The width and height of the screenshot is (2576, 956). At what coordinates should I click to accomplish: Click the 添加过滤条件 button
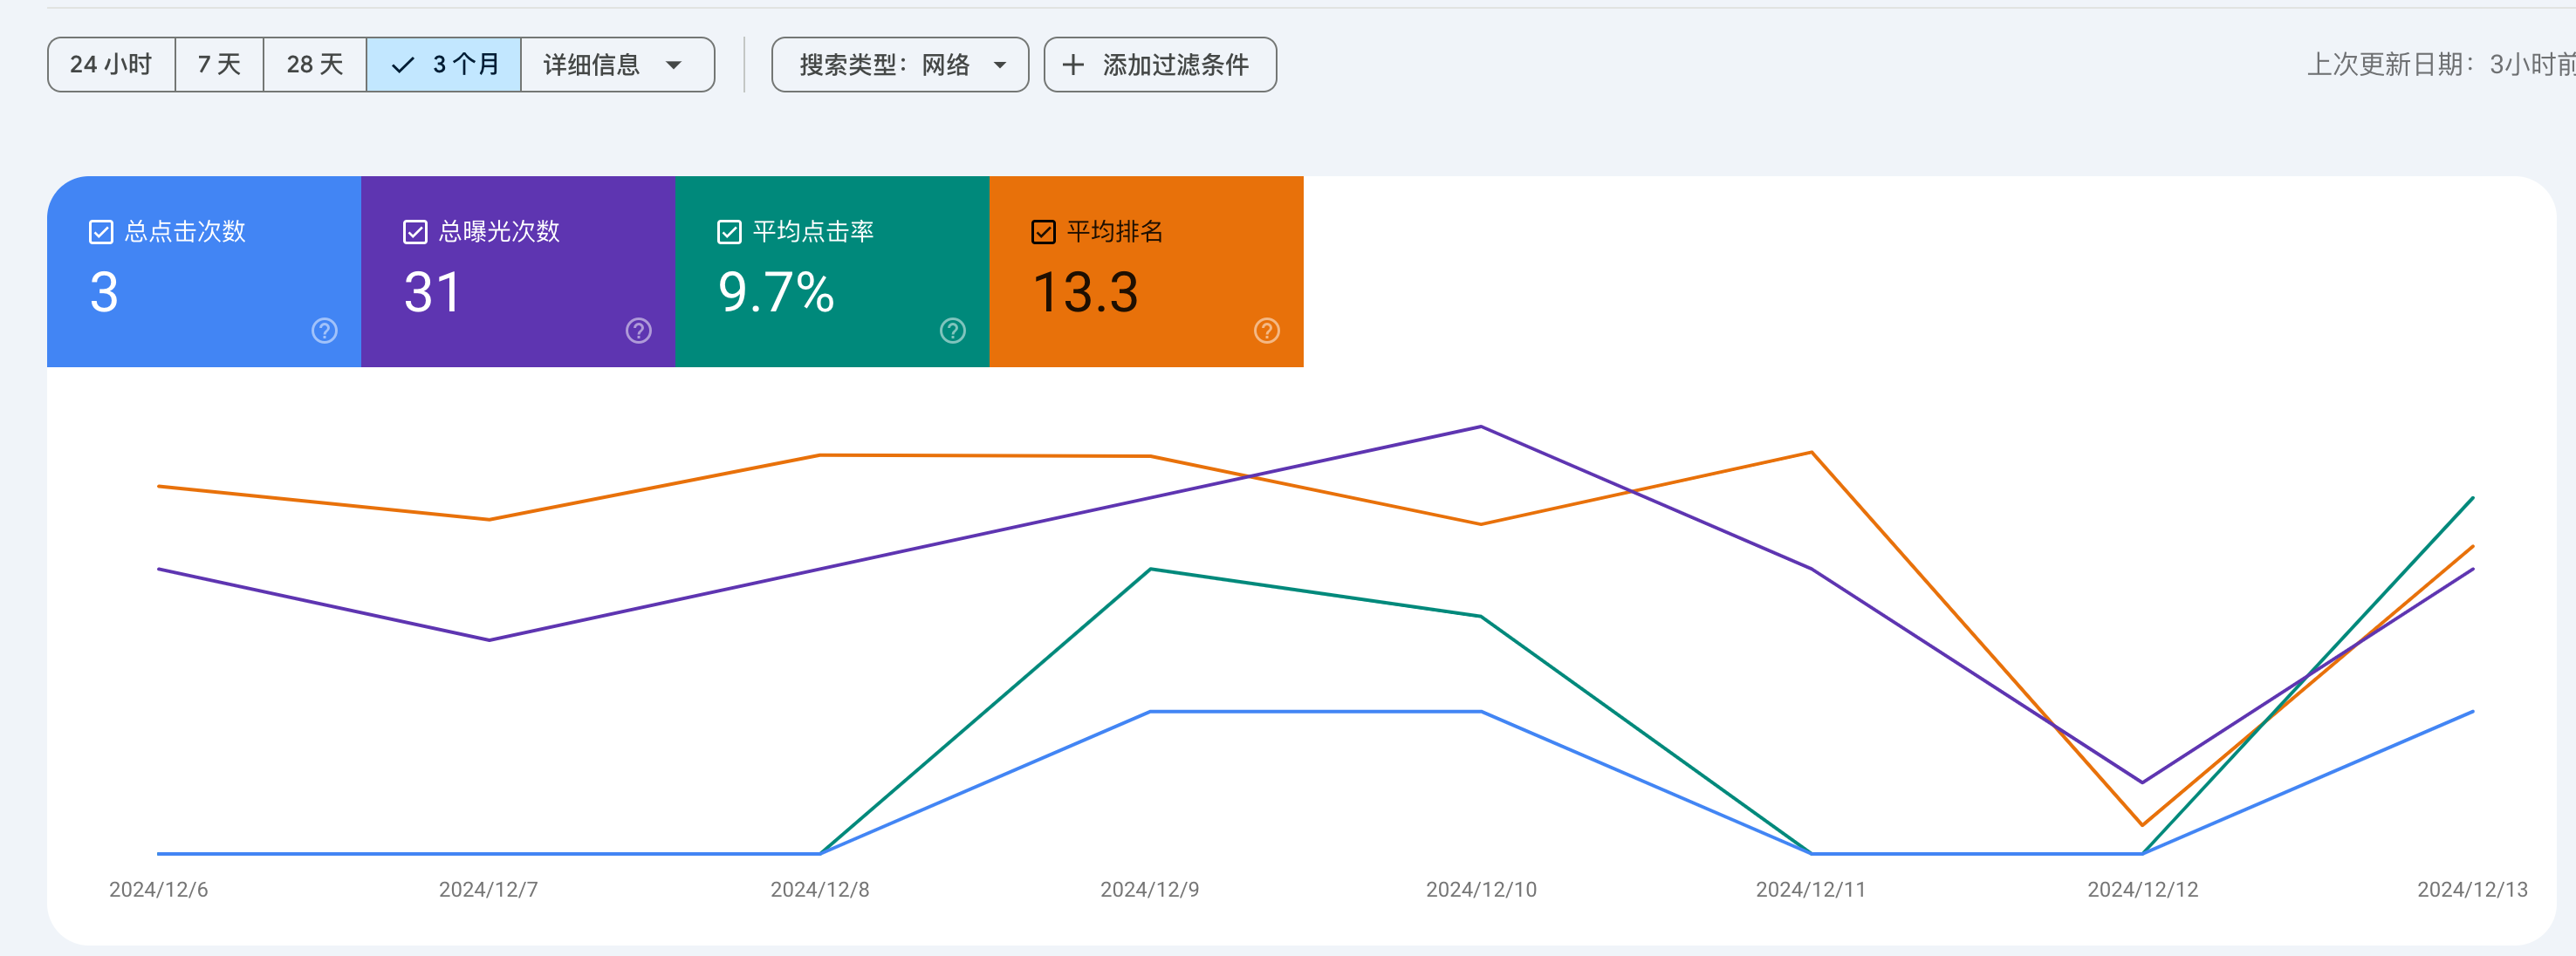1160,65
